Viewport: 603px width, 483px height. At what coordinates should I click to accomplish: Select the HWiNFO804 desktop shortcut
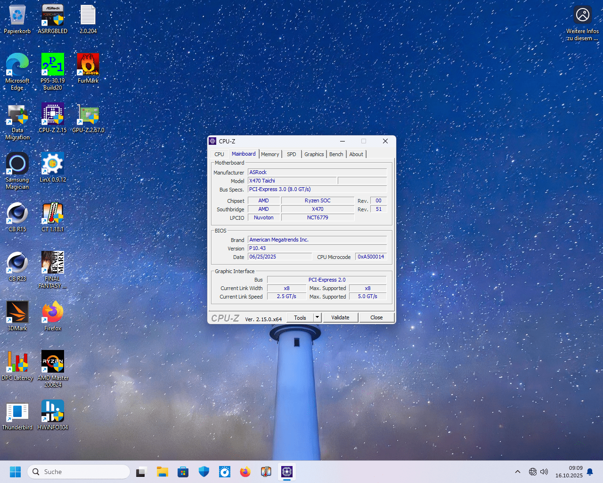click(x=53, y=412)
